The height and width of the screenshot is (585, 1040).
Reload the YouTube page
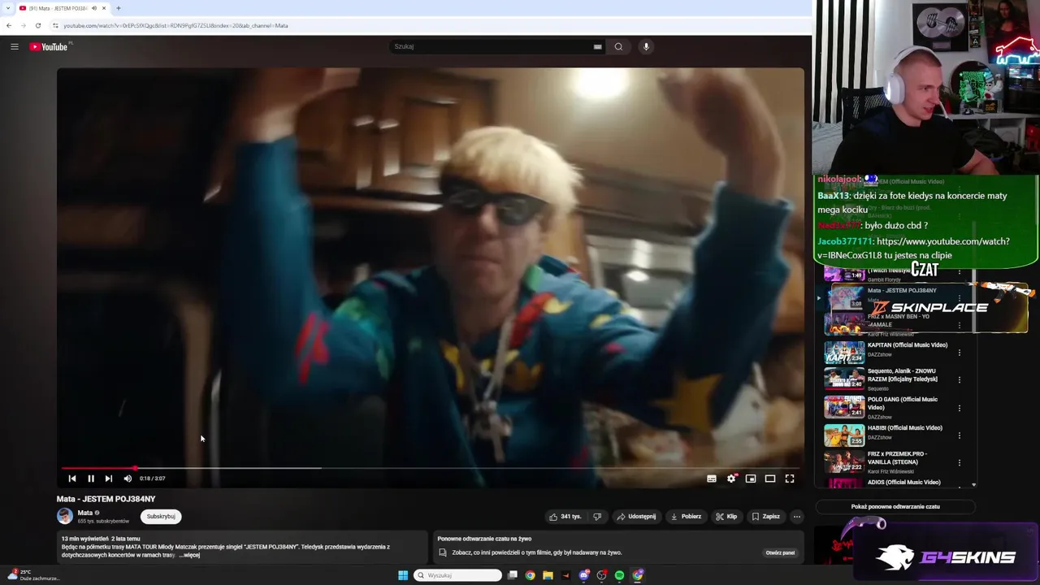pyautogui.click(x=37, y=25)
